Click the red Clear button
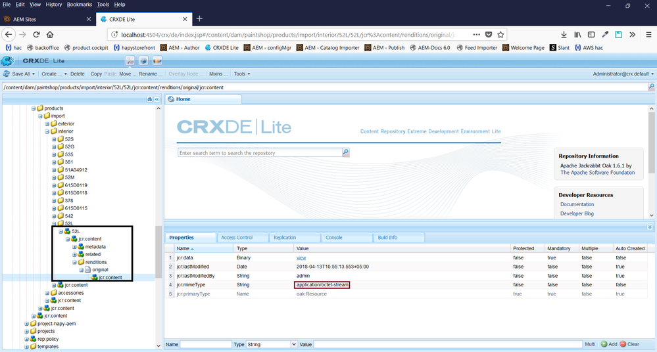This screenshot has width=657, height=352. (629, 344)
